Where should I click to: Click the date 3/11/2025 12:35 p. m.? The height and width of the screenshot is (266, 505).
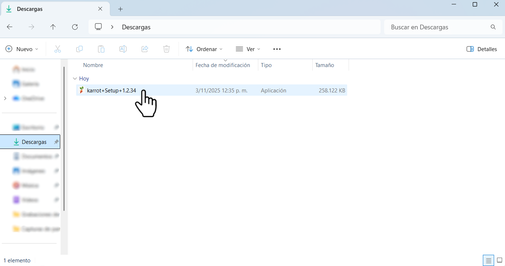pyautogui.click(x=221, y=91)
